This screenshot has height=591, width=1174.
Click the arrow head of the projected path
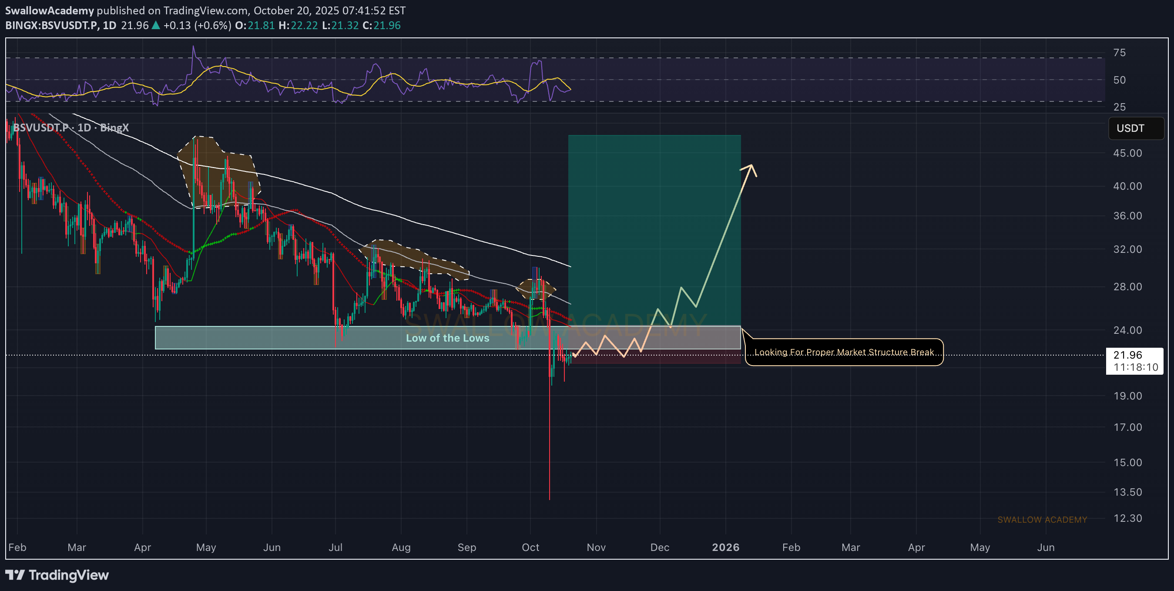750,168
